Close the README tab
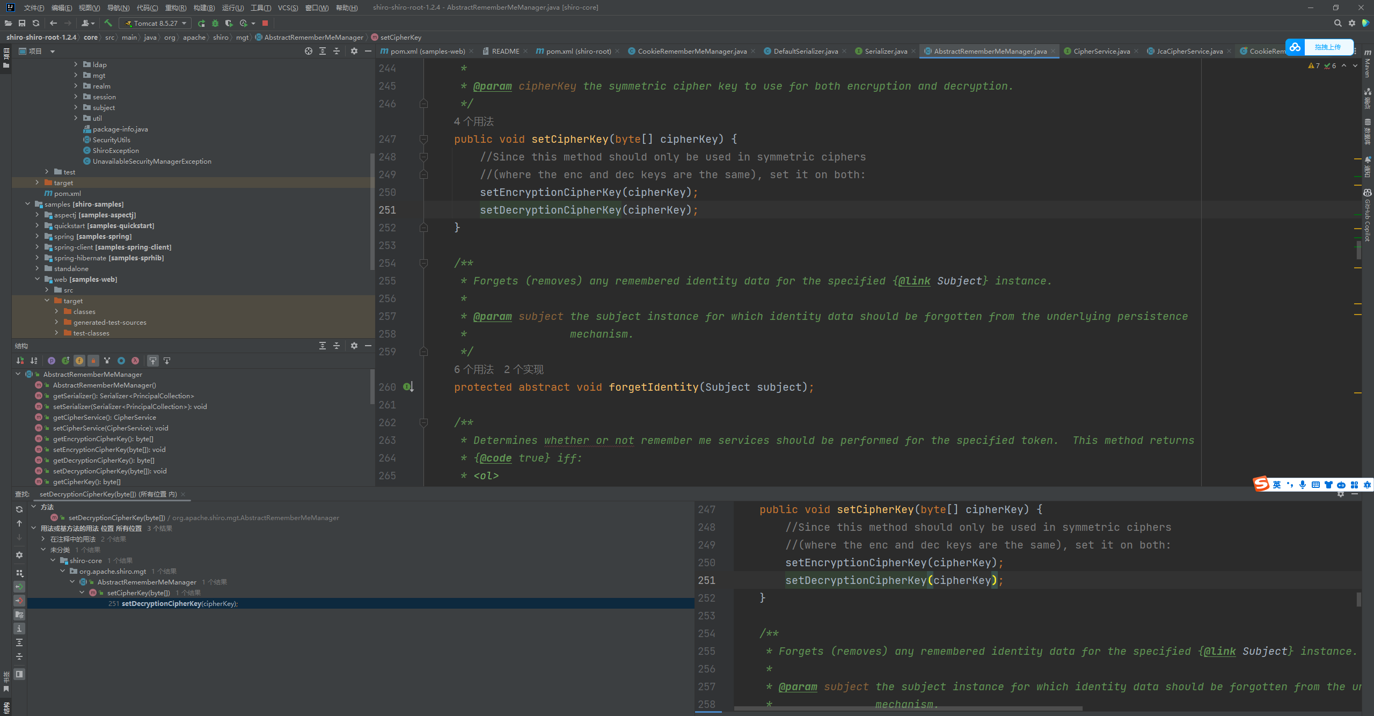The width and height of the screenshot is (1374, 716). (525, 51)
